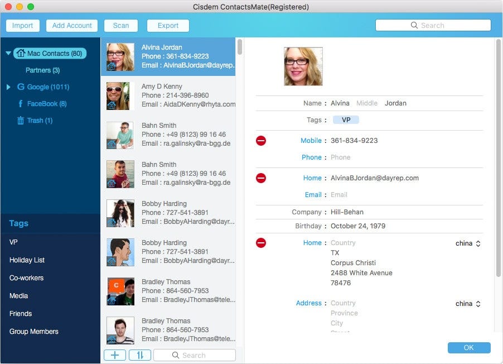Change the empty Address label type
Screen dimensions: 503x364
308,303
